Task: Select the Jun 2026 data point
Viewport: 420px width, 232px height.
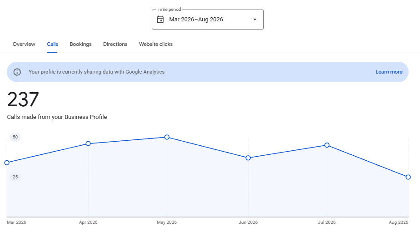Action: [x=248, y=158]
